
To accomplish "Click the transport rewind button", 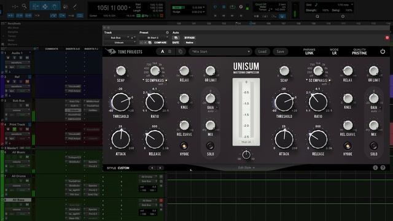I will (x=224, y=16).
